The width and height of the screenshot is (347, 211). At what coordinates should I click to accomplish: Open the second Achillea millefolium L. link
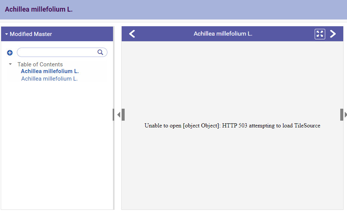tap(49, 79)
